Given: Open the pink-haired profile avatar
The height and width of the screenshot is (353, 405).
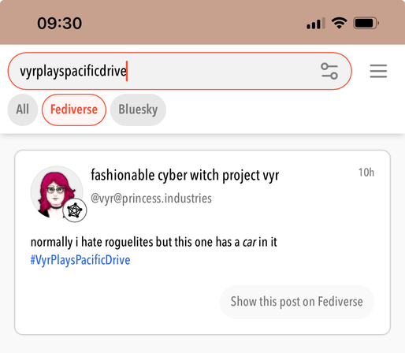Looking at the screenshot, I should click(x=57, y=192).
